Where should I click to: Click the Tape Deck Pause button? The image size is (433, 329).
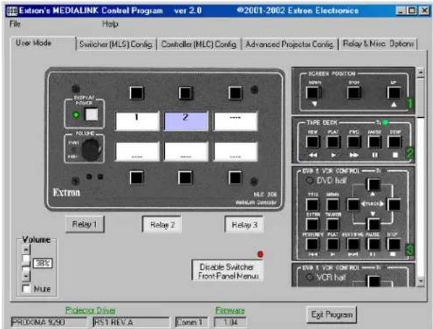tap(374, 142)
